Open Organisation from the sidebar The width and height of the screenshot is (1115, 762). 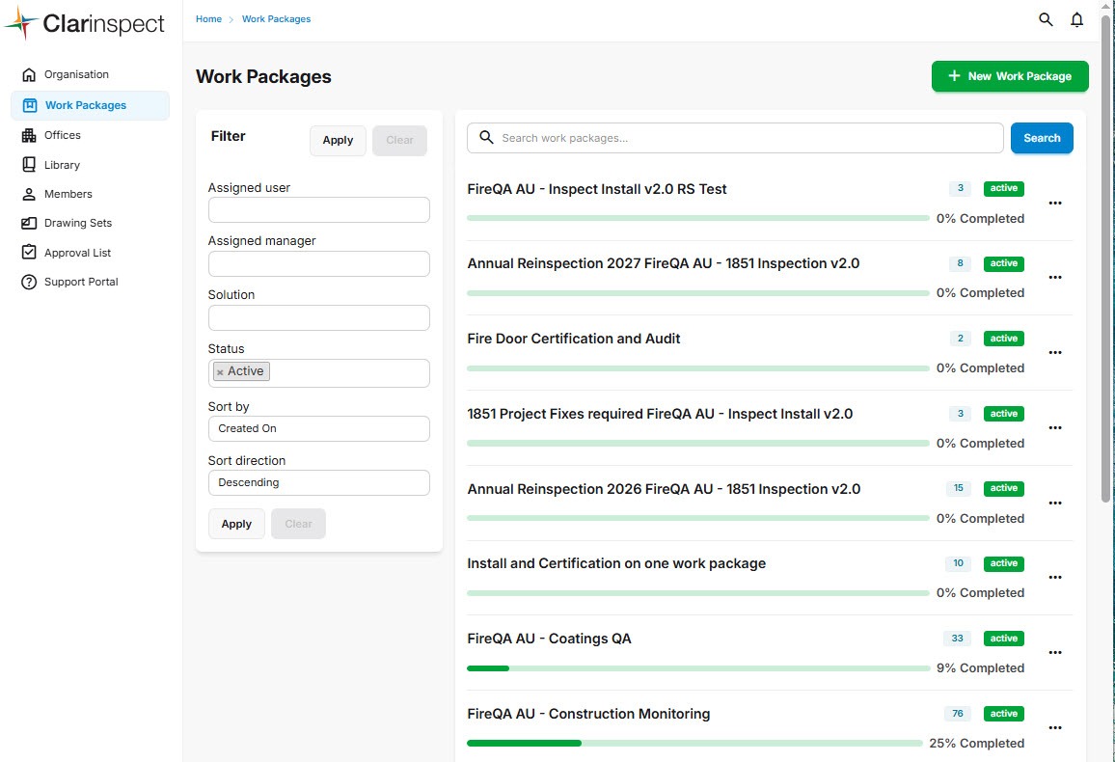click(x=76, y=74)
